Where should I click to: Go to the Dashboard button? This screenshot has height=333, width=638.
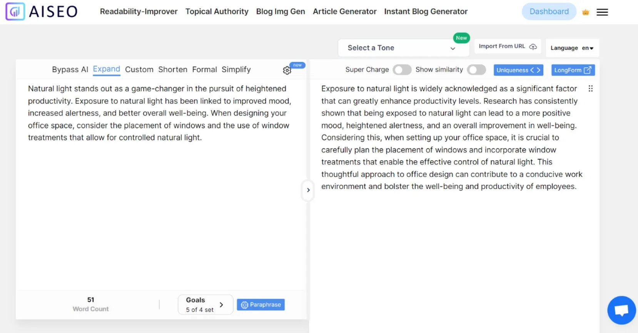point(549,12)
